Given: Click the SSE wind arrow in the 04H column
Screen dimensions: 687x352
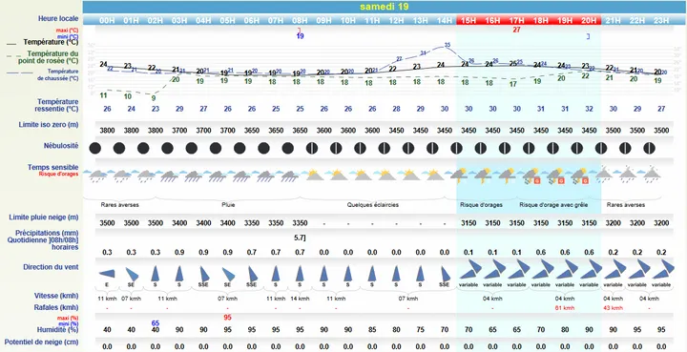Looking at the screenshot, I should 204,274.
